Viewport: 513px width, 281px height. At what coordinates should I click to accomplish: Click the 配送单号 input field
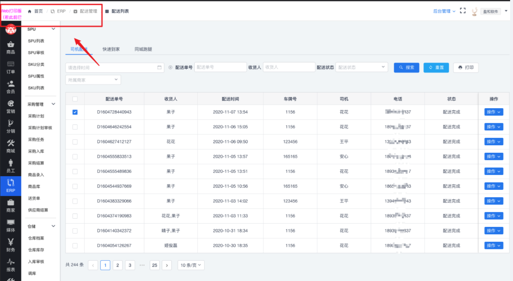221,67
